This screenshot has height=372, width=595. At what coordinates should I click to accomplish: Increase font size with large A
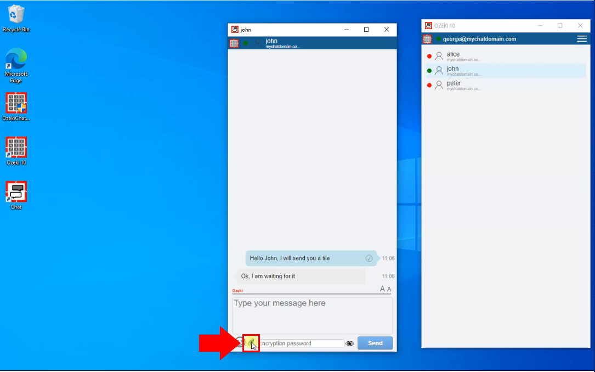pyautogui.click(x=382, y=289)
